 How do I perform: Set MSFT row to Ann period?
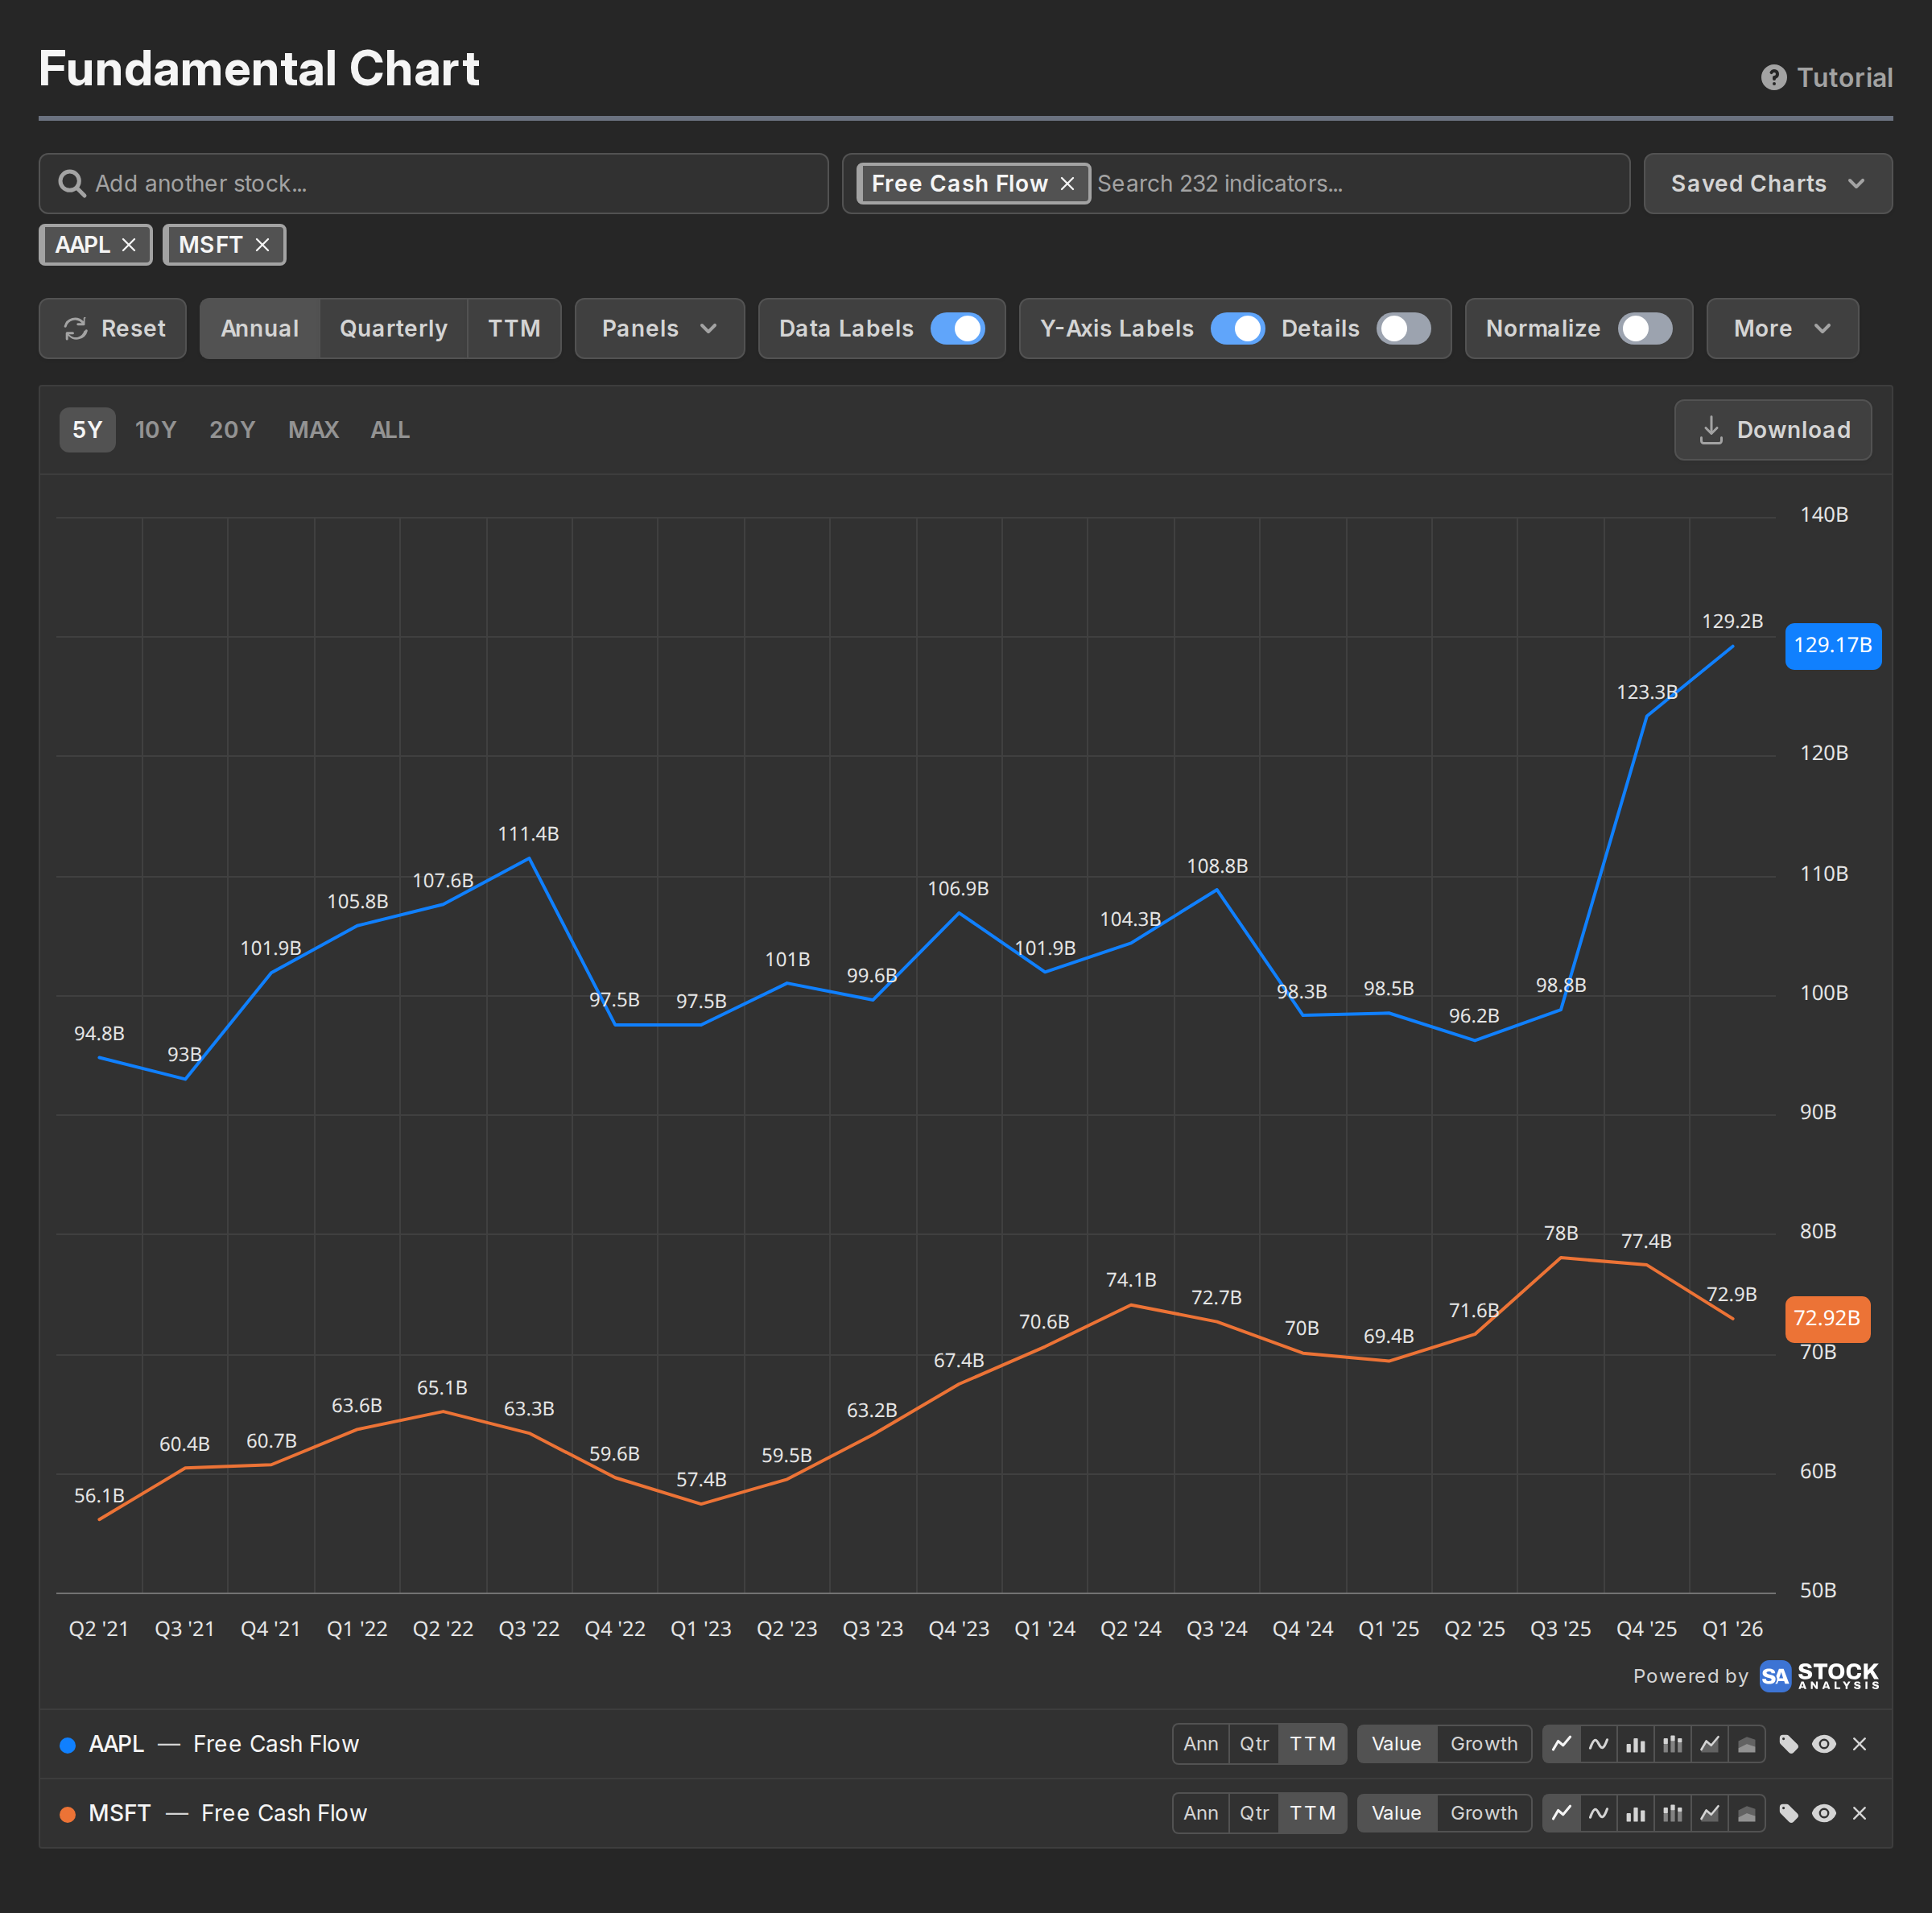point(1201,1813)
